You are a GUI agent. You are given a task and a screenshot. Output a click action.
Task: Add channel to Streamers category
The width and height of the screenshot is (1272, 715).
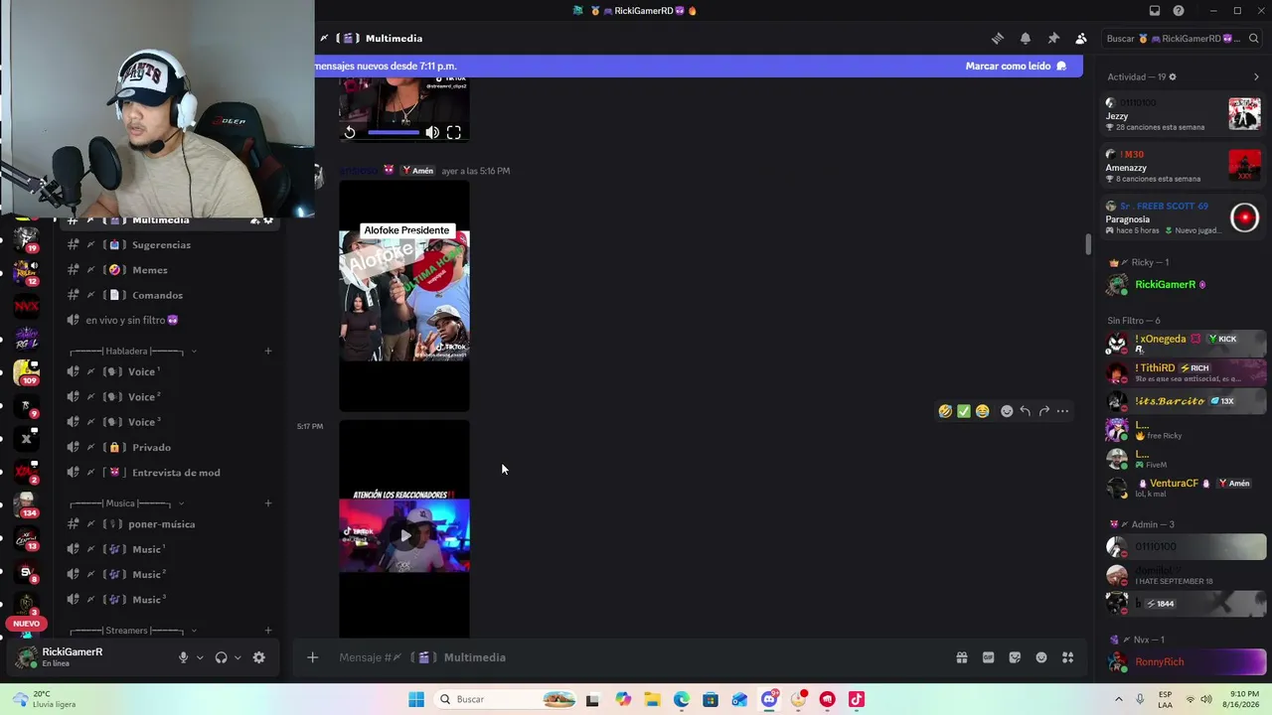coord(268,631)
